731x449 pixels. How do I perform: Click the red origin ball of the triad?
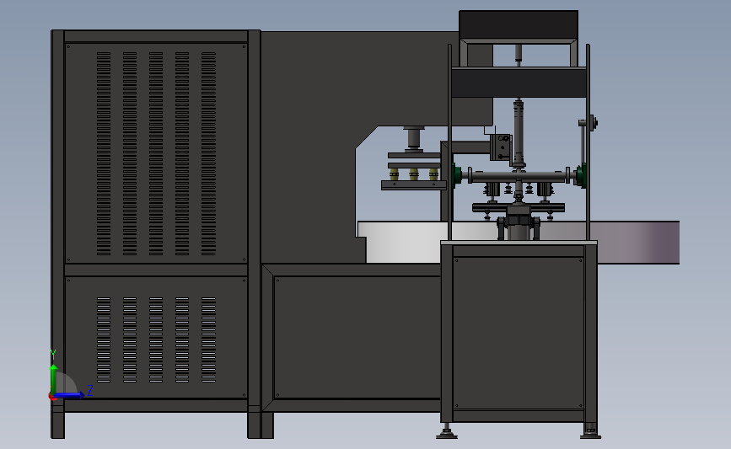pyautogui.click(x=52, y=397)
